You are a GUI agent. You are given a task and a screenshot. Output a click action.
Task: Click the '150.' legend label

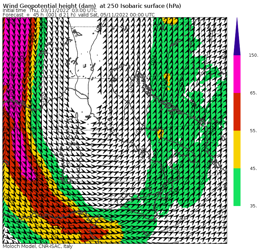tap(253, 55)
